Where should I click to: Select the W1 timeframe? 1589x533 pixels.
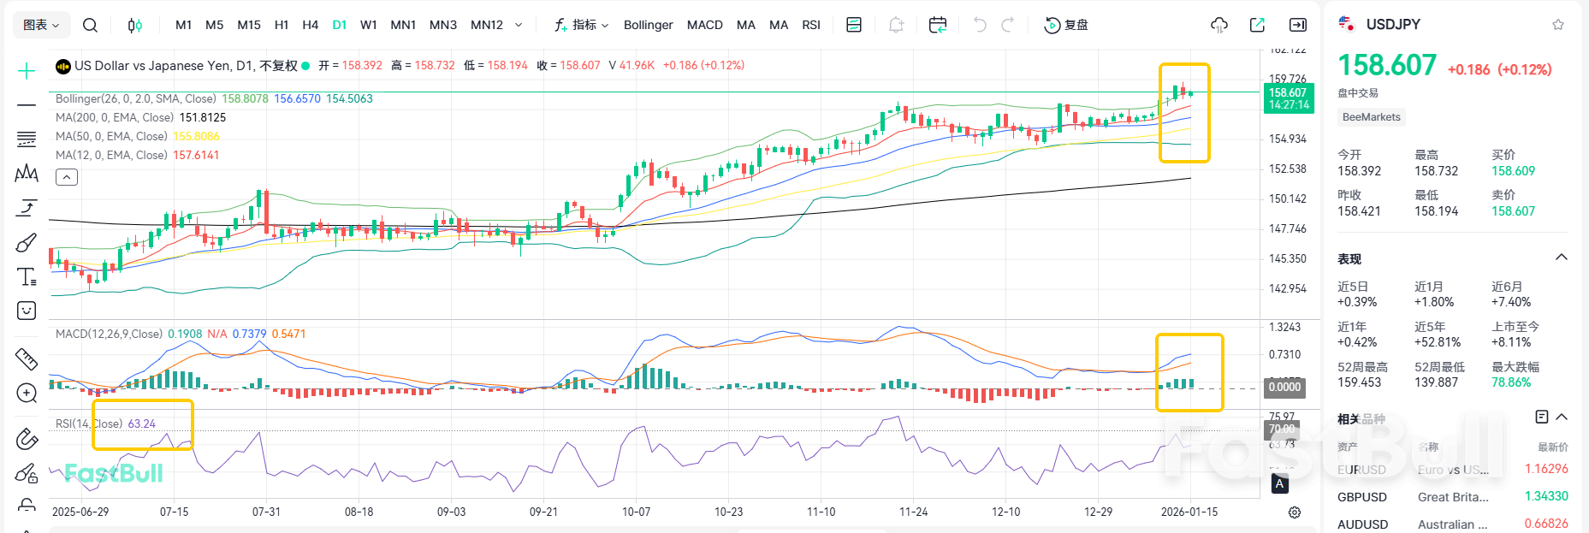368,26
